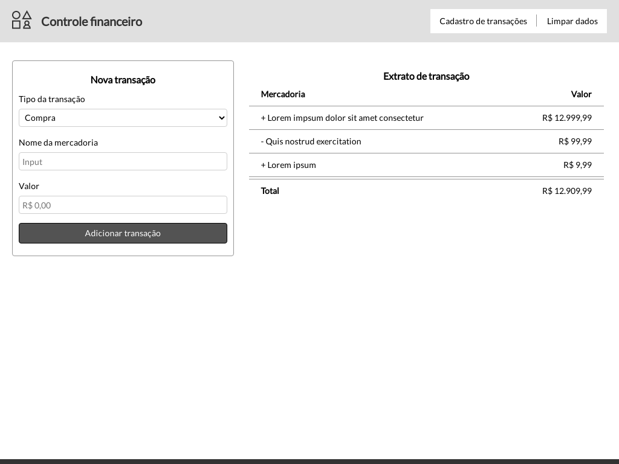Open the "Cadastro de transações" menu item
The width and height of the screenshot is (619, 464).
click(x=483, y=21)
